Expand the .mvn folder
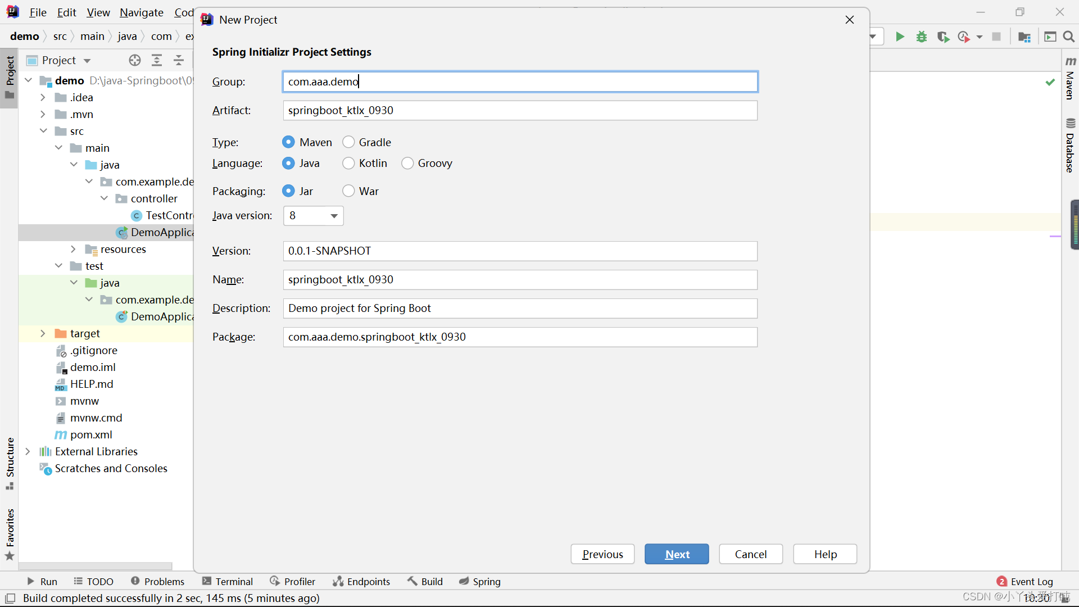Viewport: 1079px width, 607px height. (43, 114)
